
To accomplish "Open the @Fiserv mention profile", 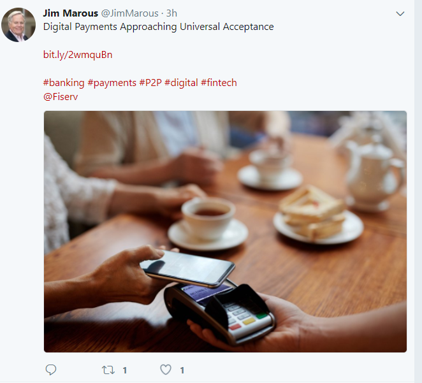I will click(x=61, y=97).
